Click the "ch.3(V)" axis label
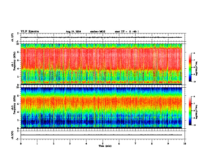The image size is (208, 161). pos(12,135)
